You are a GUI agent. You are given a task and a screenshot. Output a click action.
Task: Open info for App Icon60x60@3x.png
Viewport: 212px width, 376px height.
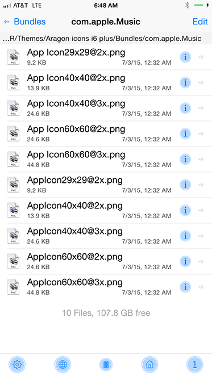point(185,159)
